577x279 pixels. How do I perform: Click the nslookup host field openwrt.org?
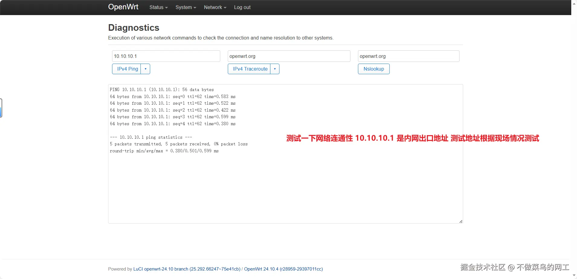(408, 56)
